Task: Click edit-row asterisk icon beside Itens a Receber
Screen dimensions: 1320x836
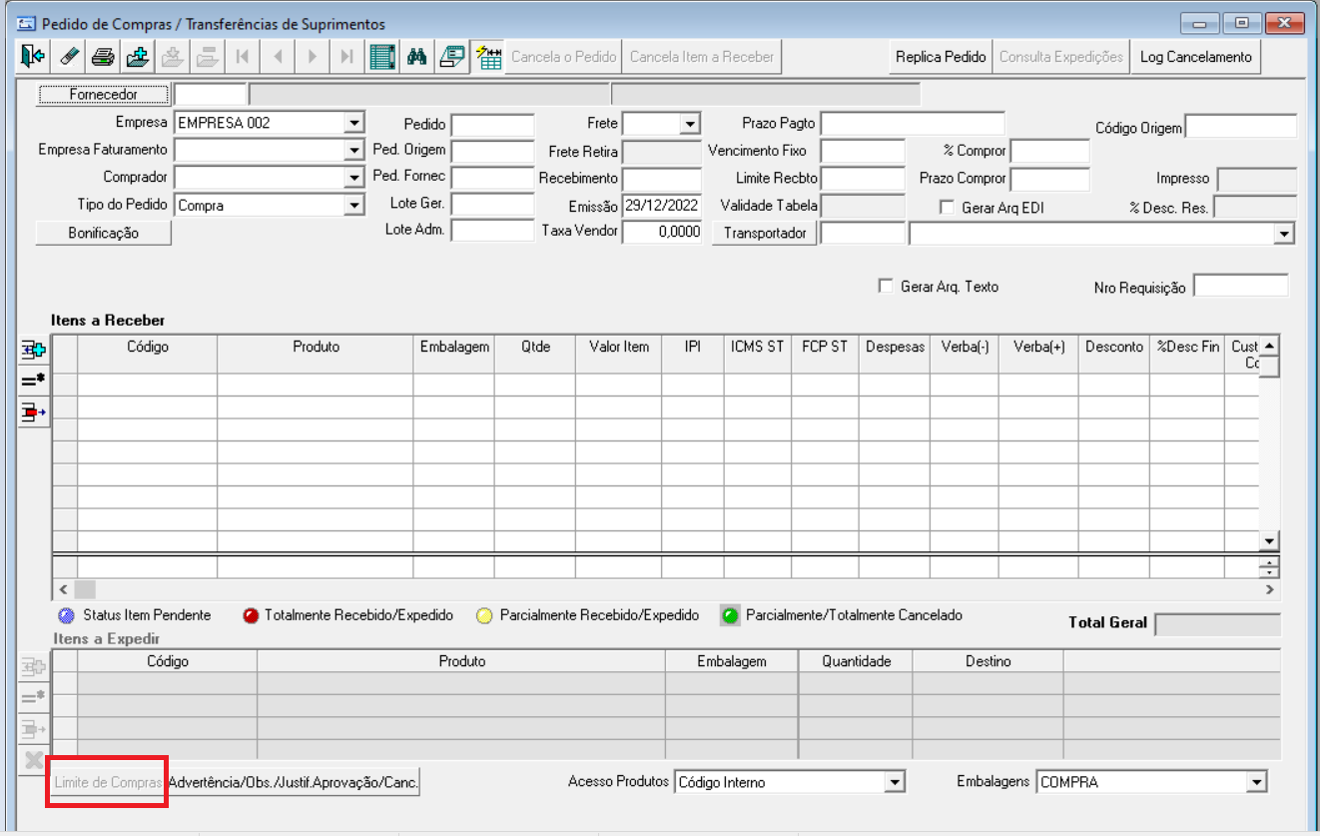Action: (x=34, y=381)
